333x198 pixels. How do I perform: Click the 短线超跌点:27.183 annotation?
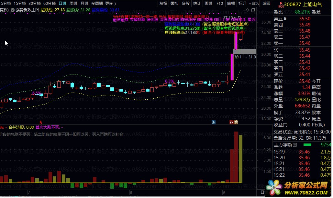183,33
